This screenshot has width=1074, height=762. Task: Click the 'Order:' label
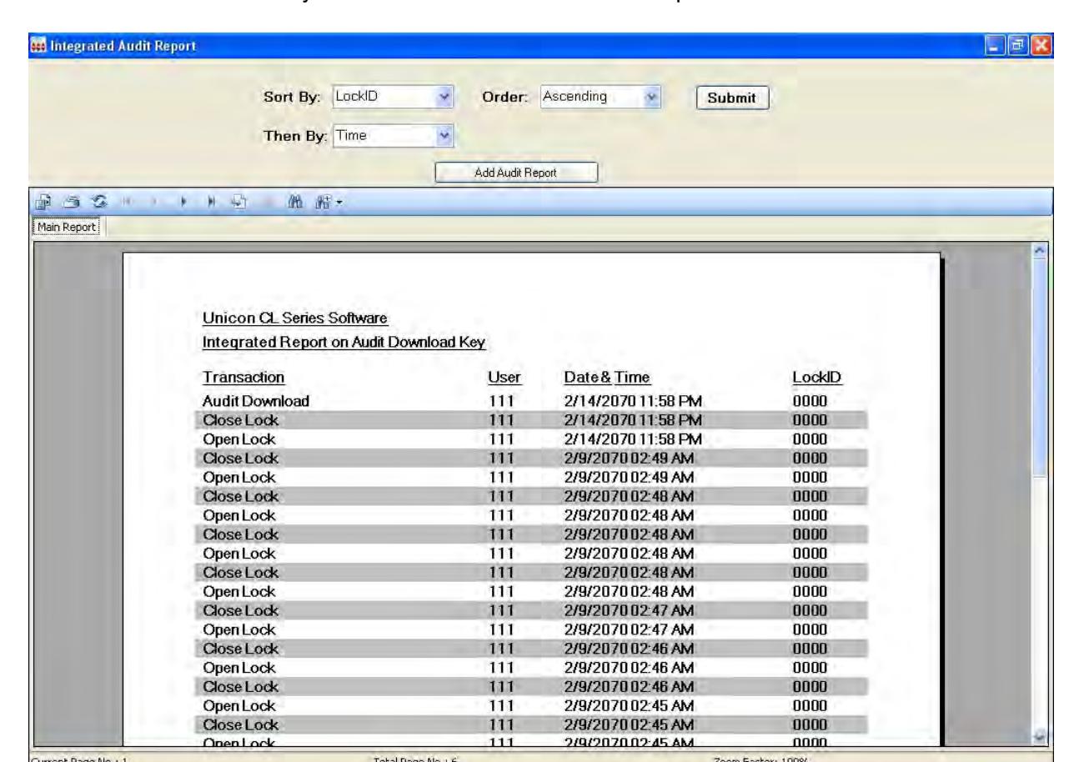coord(506,98)
